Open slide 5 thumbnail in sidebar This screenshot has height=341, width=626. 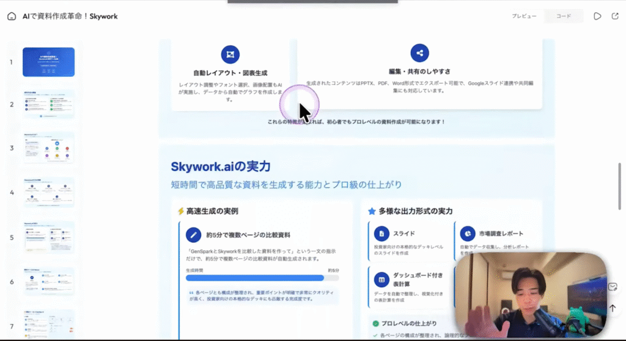click(x=49, y=237)
